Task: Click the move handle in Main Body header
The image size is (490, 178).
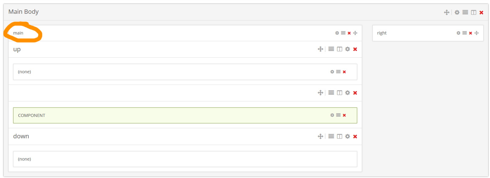Action: (x=447, y=13)
